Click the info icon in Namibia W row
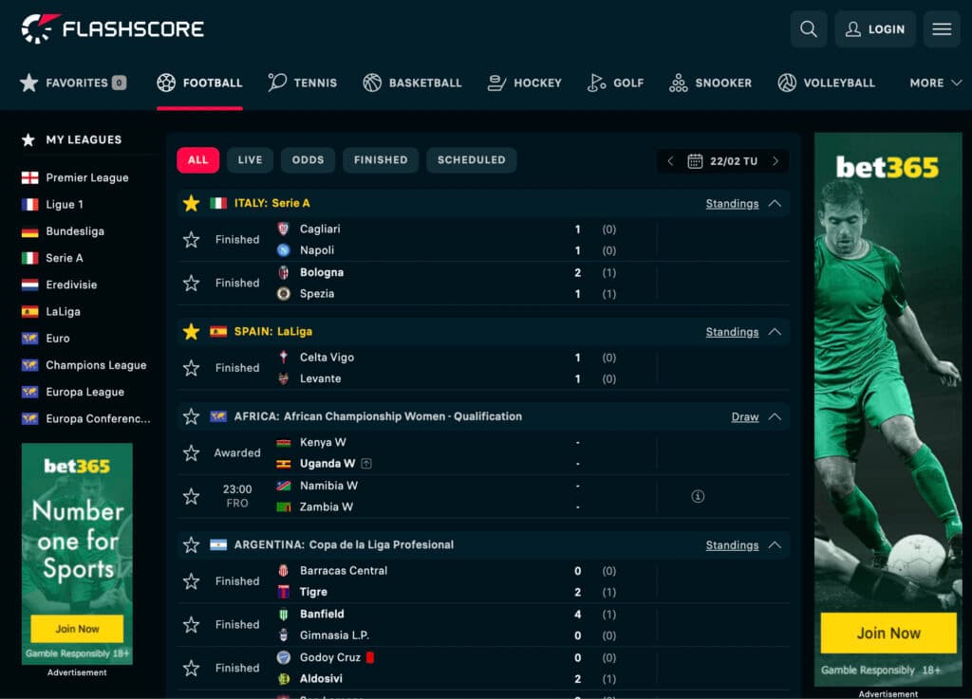 click(698, 496)
